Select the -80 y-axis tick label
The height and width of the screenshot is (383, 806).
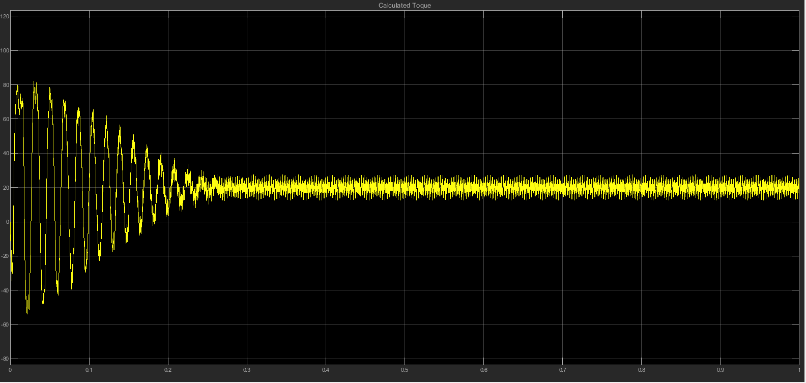coord(5,359)
